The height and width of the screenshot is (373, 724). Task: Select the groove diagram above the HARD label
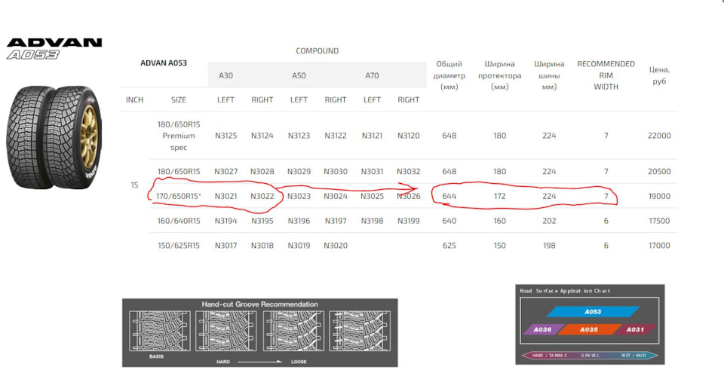pyautogui.click(x=225, y=331)
